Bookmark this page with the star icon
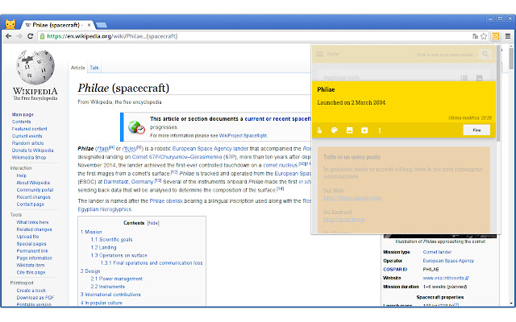 485,35
